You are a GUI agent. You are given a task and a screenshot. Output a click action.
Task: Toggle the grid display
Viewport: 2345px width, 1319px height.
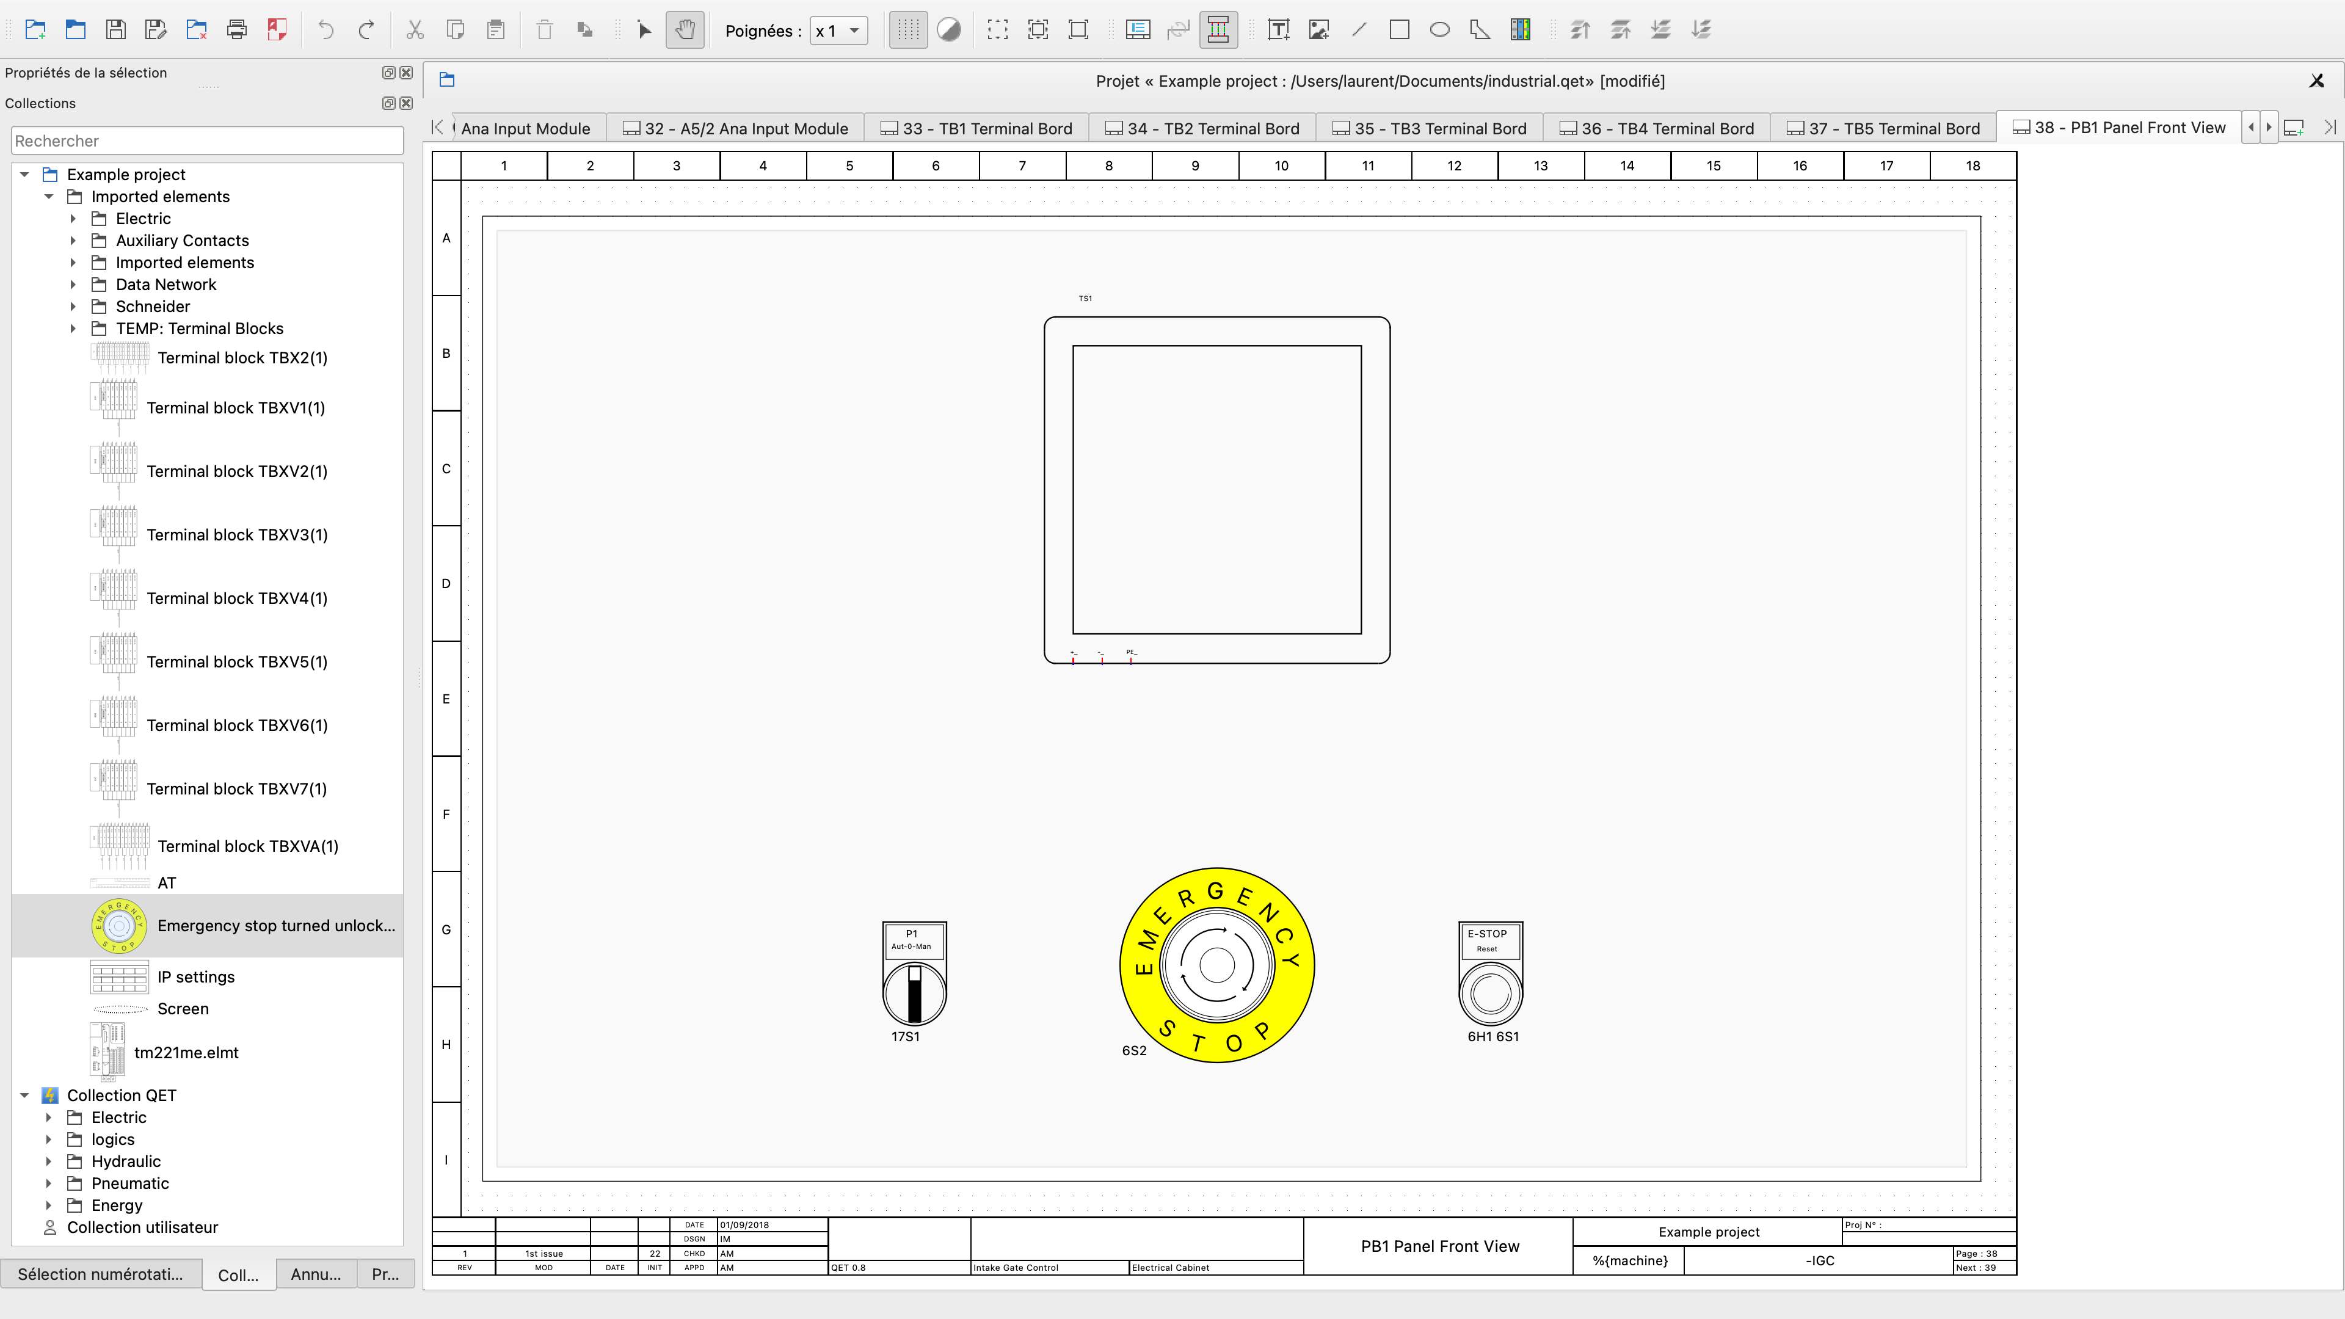(907, 29)
